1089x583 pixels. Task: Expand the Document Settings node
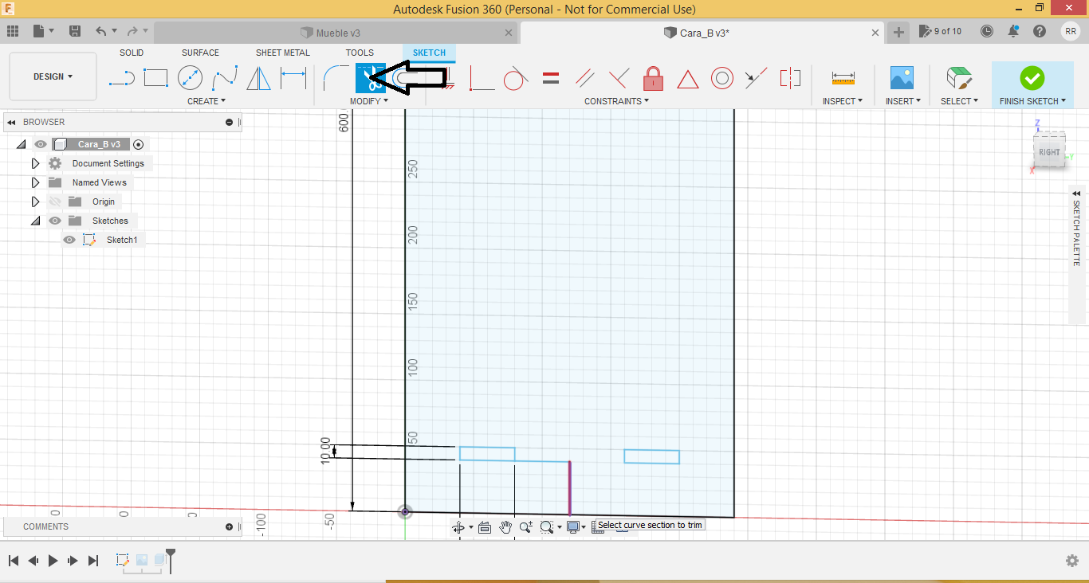coord(35,163)
